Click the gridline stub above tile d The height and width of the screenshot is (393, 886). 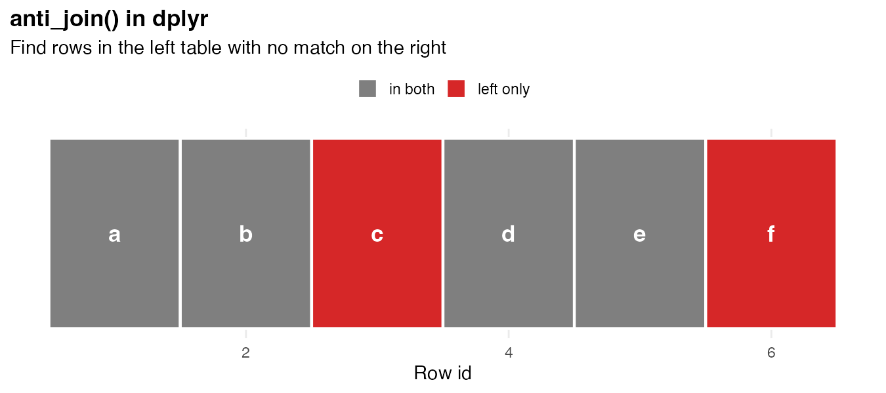pos(509,134)
